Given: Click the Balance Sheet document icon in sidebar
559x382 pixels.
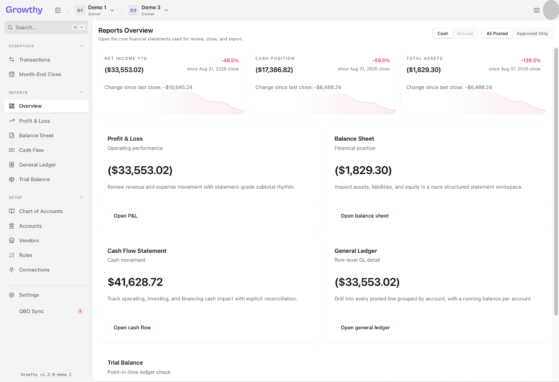Looking at the screenshot, I should pos(12,136).
